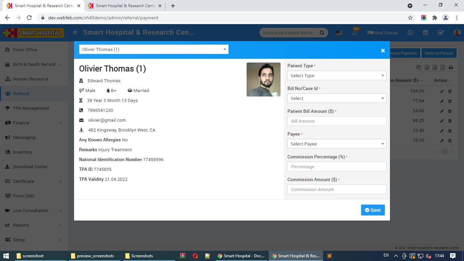The image size is (464, 261).
Task: Export the referral table as PDF
Action: tap(443, 67)
